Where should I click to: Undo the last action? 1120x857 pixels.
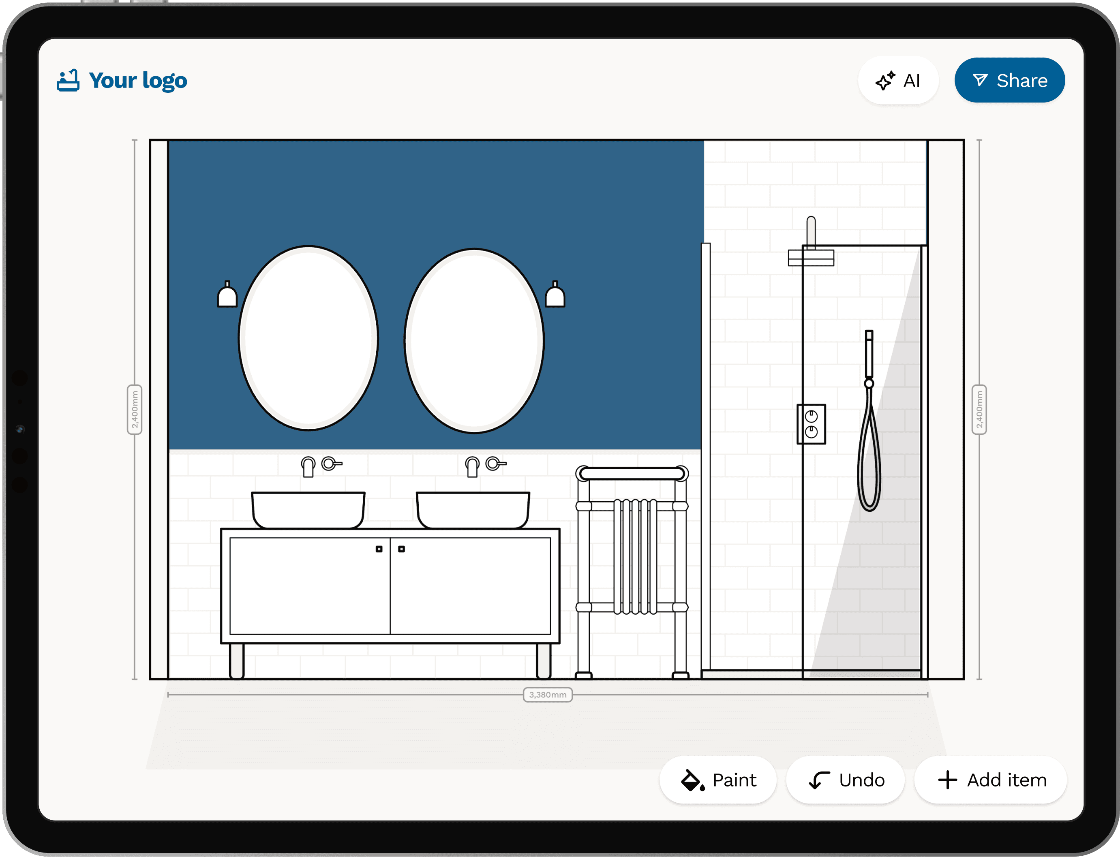click(846, 780)
